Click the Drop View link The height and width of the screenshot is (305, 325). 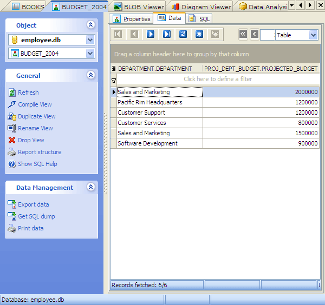[31, 140]
